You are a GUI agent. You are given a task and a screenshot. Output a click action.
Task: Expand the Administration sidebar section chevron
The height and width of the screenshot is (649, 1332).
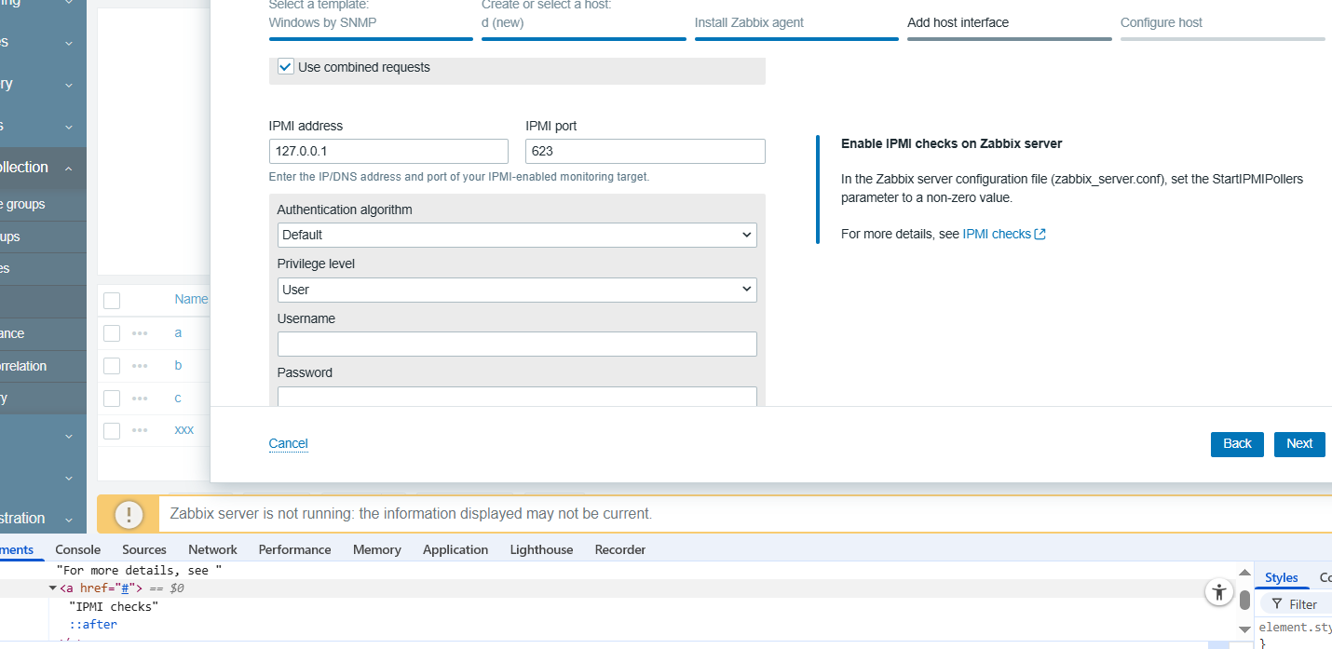(69, 519)
